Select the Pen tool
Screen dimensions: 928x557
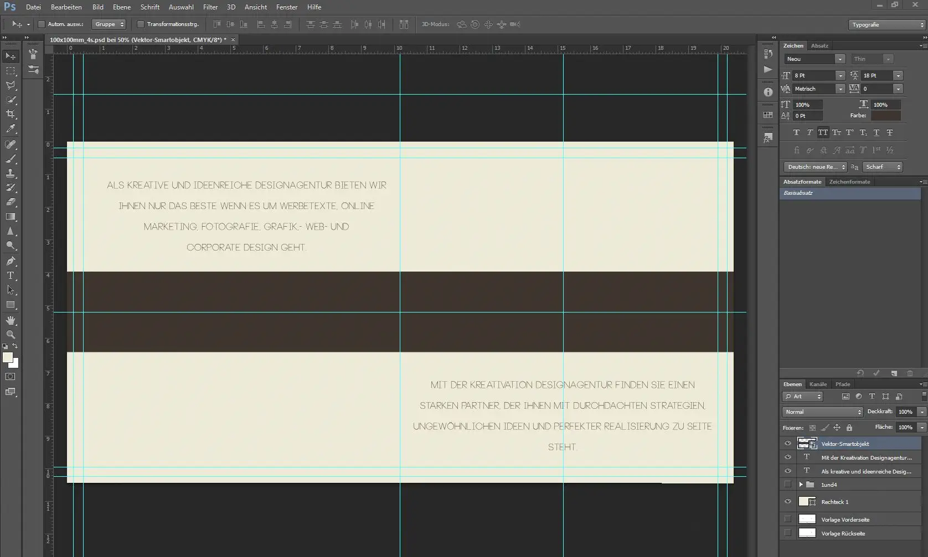(x=11, y=261)
